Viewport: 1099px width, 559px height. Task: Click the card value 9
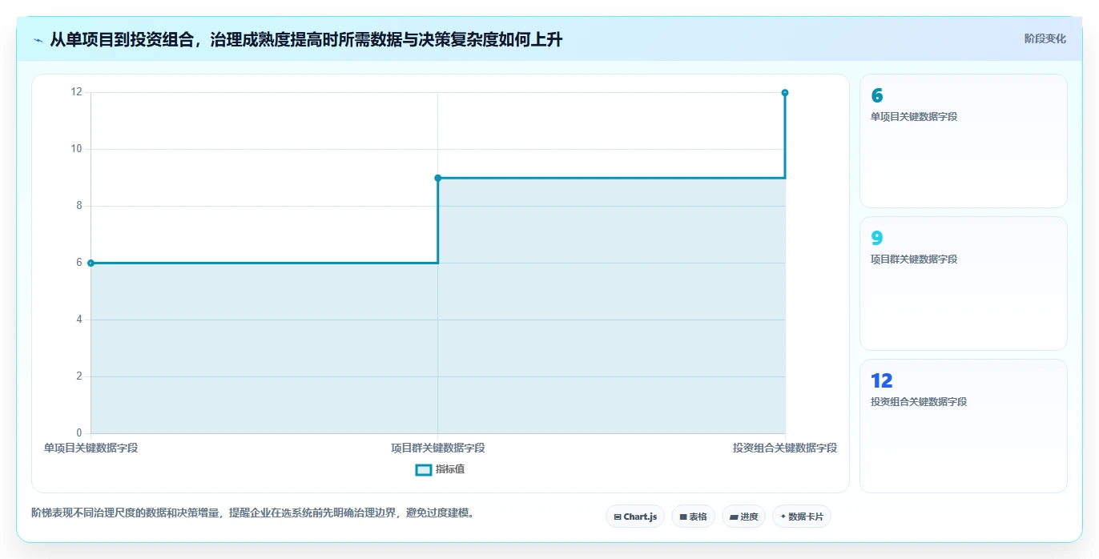pos(877,239)
